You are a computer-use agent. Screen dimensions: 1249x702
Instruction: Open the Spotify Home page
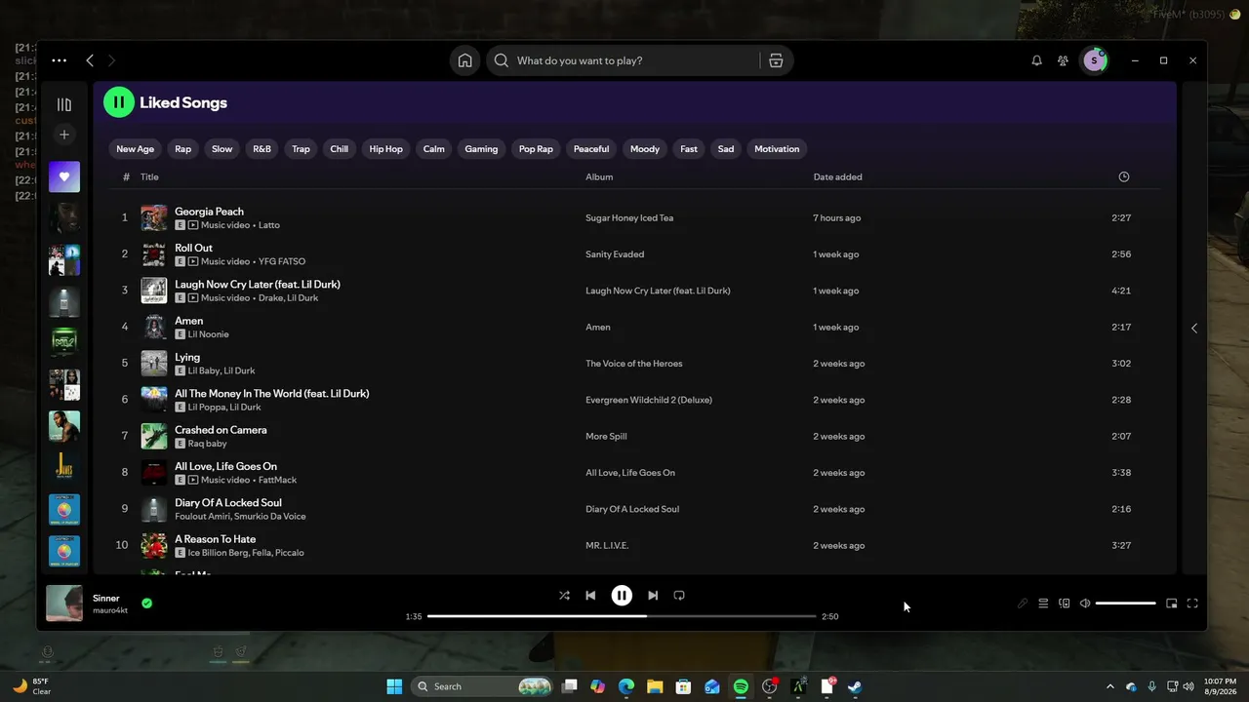click(464, 60)
